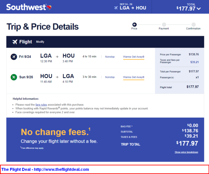Image resolution: width=209 pixels, height=174 pixels.
Task: Click the arrow between HOU and LGA on 9/26
Action: (57, 77)
